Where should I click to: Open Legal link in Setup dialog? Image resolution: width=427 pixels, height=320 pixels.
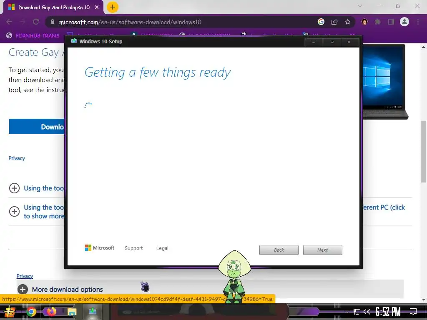pyautogui.click(x=162, y=248)
